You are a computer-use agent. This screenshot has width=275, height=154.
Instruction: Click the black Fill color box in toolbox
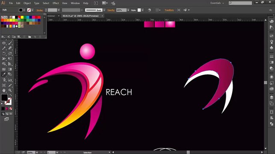click(x=4, y=98)
